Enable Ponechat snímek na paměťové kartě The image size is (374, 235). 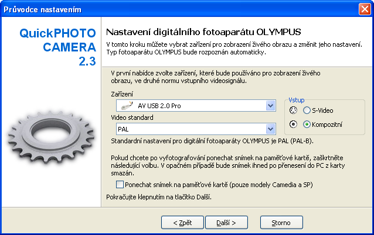click(120, 185)
